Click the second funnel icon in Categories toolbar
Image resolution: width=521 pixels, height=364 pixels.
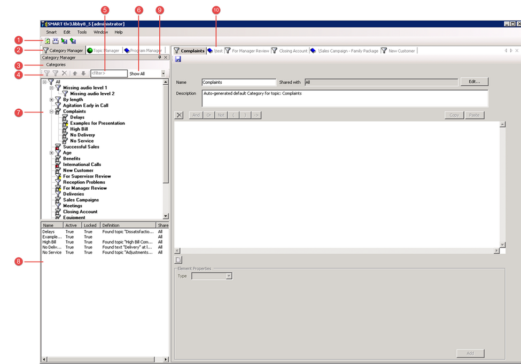[56, 73]
